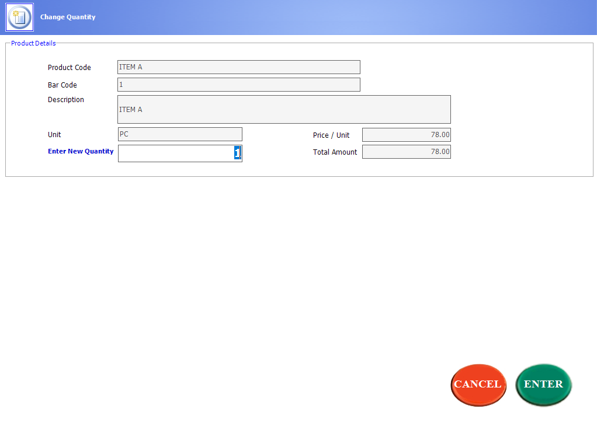
Task: Click the Description label text
Action: (65, 99)
